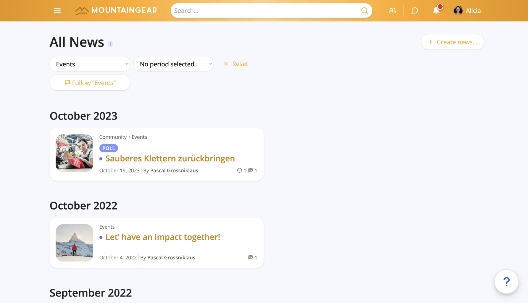Expand the Events category dropdown

click(x=90, y=64)
